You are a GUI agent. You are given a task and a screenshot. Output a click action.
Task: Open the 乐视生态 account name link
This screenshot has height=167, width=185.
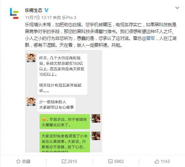point(34,10)
